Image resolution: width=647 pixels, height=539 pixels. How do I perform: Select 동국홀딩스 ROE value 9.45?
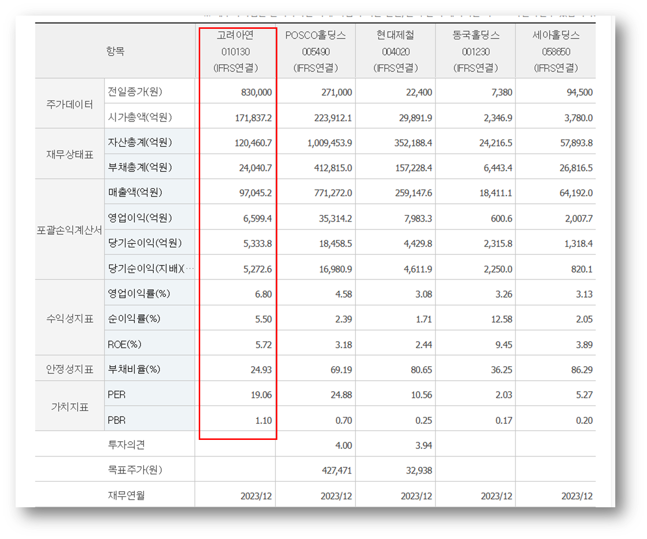[x=504, y=345]
